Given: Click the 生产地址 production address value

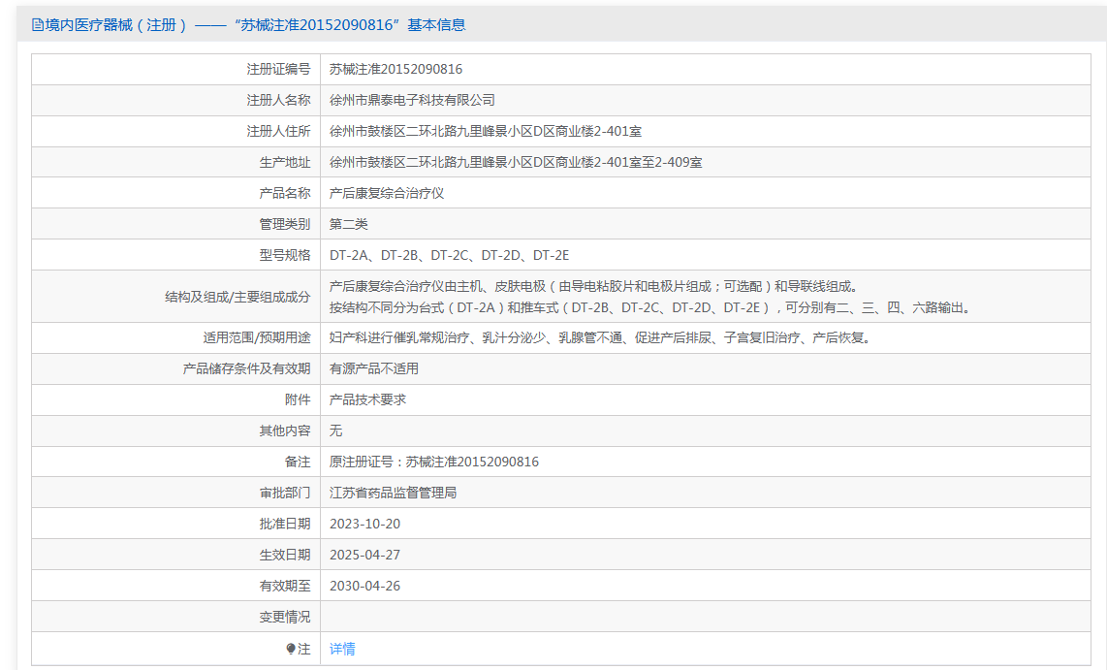Looking at the screenshot, I should click(x=516, y=162).
